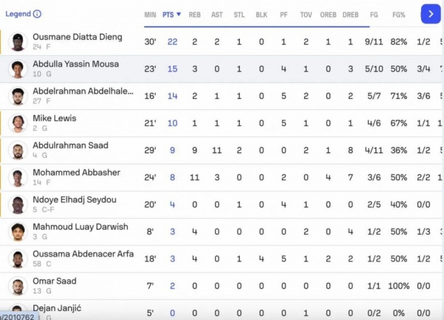This screenshot has height=320, width=444.
Task: Open Abdulla Yassin Mousa's avatar
Action: click(x=18, y=69)
